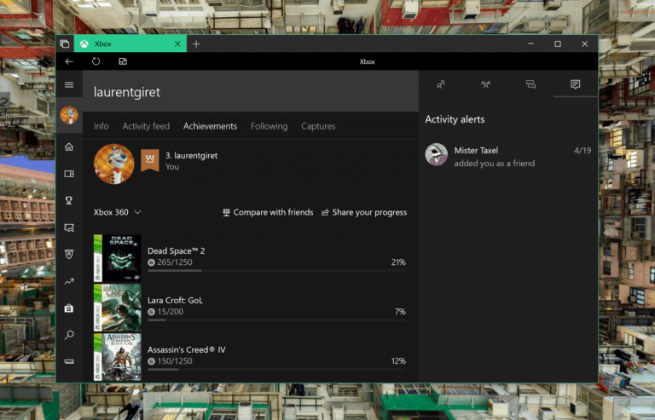Go to Home via sidebar icon
The image size is (655, 420).
click(69, 147)
